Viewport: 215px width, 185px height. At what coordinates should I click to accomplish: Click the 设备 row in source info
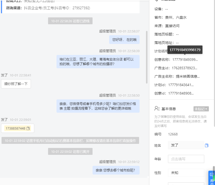(x=161, y=9)
